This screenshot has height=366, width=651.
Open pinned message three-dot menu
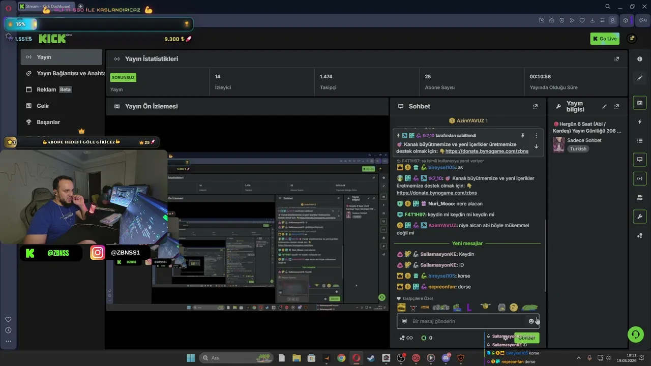tap(536, 136)
